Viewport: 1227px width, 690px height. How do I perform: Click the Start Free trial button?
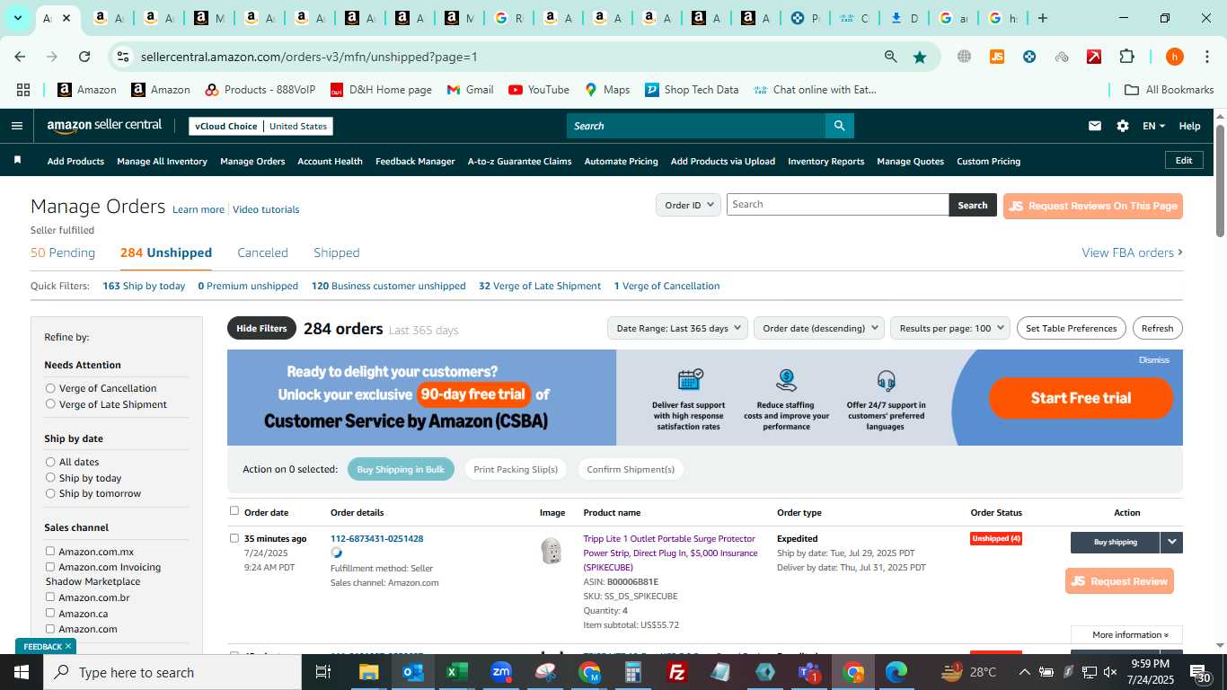click(x=1081, y=398)
